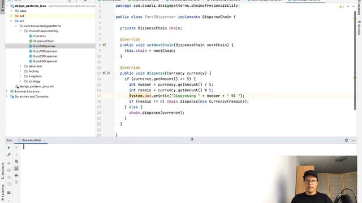Open run configuration wrench icon
362x203 pixels.
pos(9,155)
